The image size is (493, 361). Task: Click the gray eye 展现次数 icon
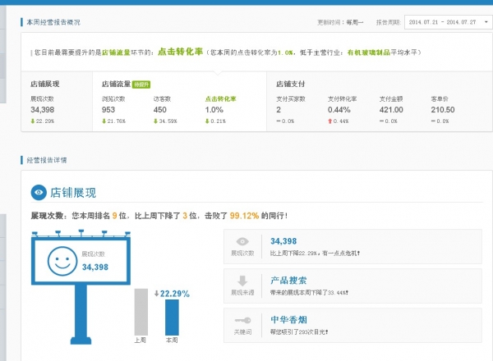(242, 242)
